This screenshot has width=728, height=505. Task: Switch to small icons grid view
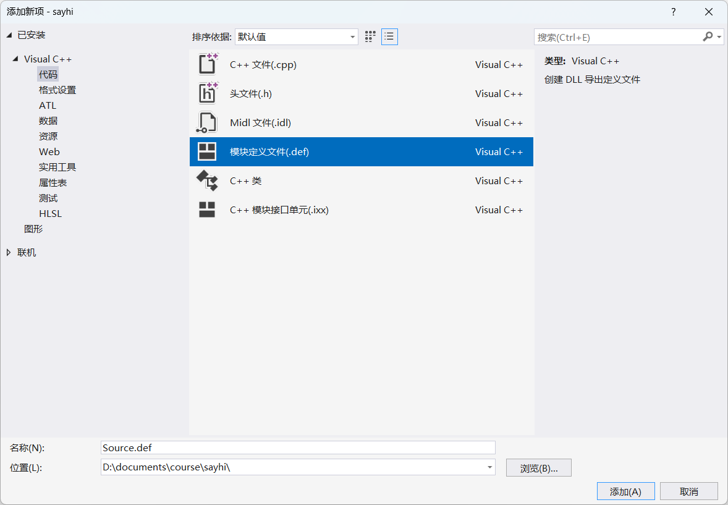pos(370,36)
